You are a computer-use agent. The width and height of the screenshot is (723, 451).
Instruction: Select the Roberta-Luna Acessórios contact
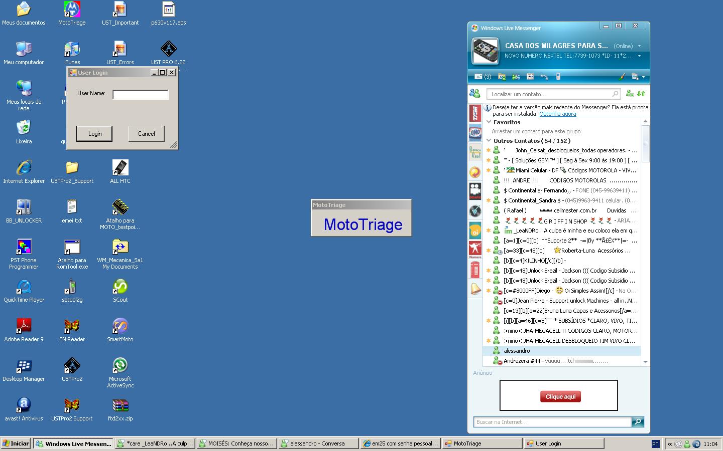[x=562, y=251]
